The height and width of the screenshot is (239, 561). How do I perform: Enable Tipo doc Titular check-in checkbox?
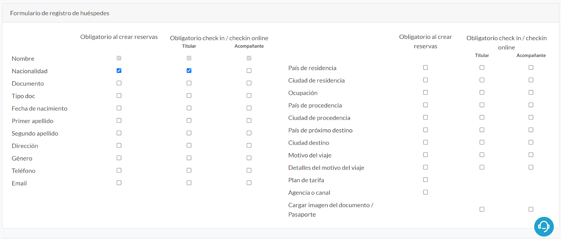189,95
